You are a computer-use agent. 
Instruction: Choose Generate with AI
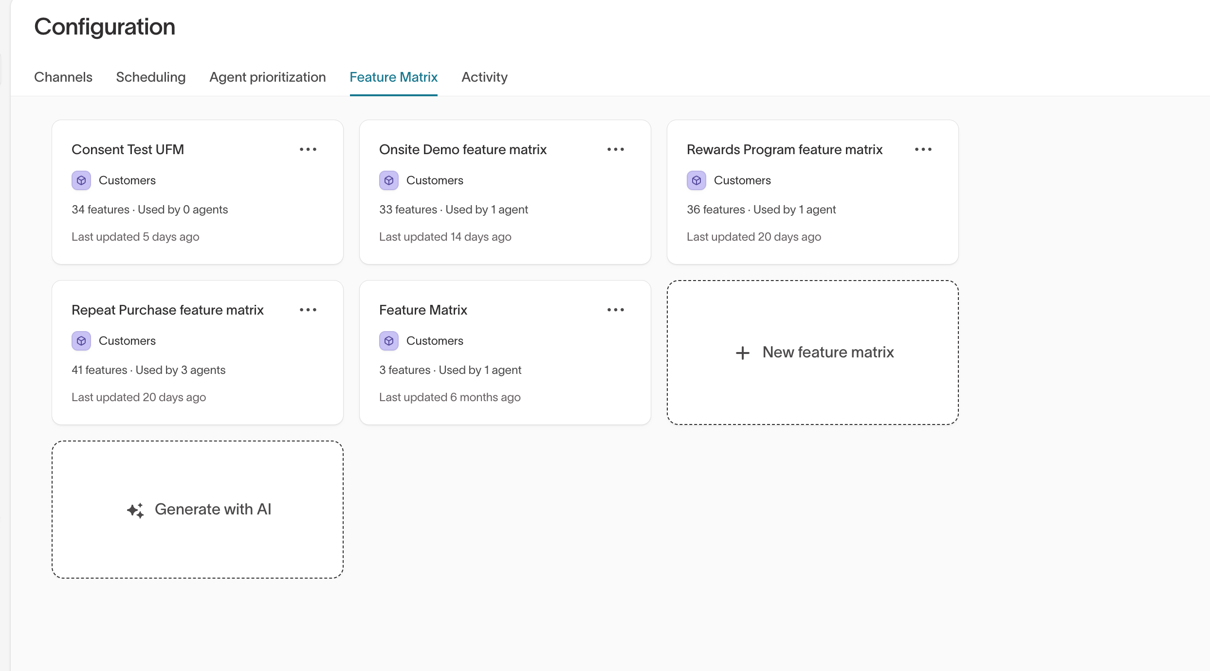198,510
